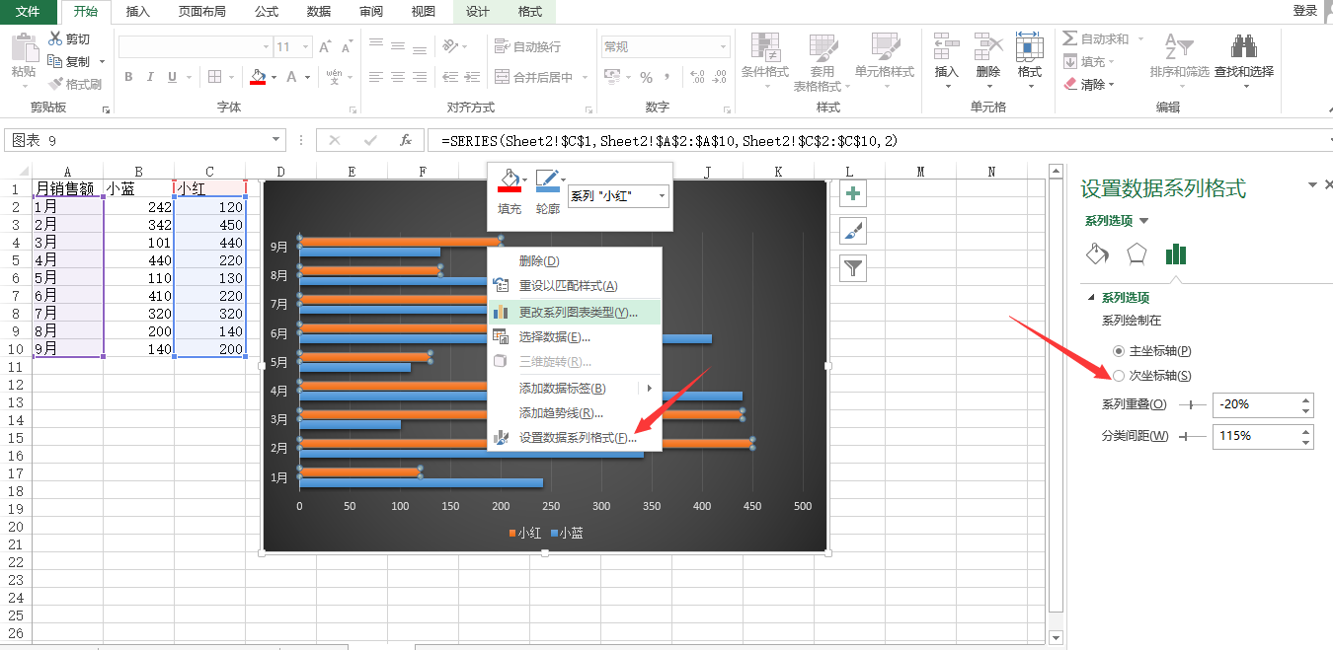The height and width of the screenshot is (650, 1333).
Task: Open Series Options bar chart tab
Action: (x=1175, y=253)
